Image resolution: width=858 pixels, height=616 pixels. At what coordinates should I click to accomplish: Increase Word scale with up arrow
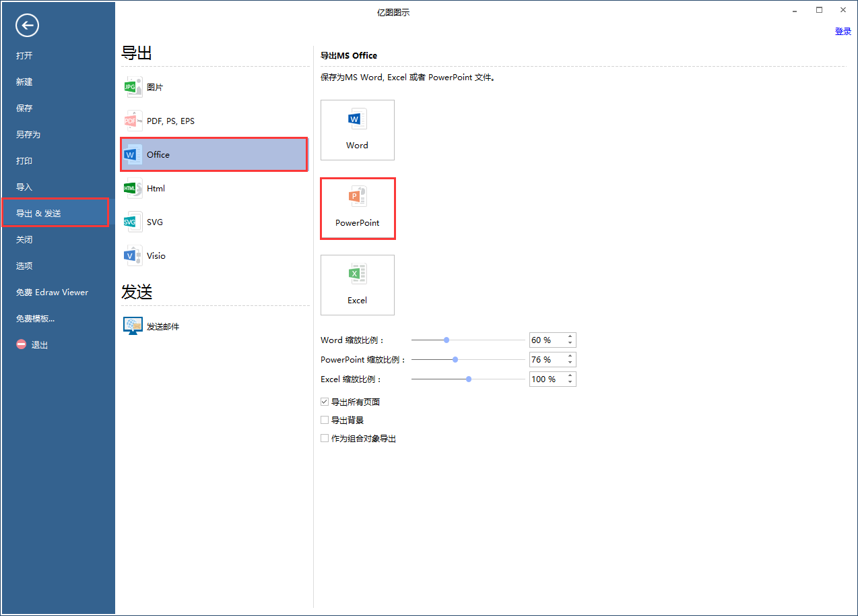tap(570, 337)
